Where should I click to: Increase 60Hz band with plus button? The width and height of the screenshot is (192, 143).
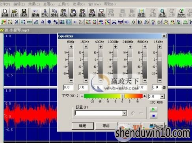point(71,47)
